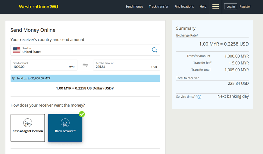Click the Western Union logo

point(38,7)
